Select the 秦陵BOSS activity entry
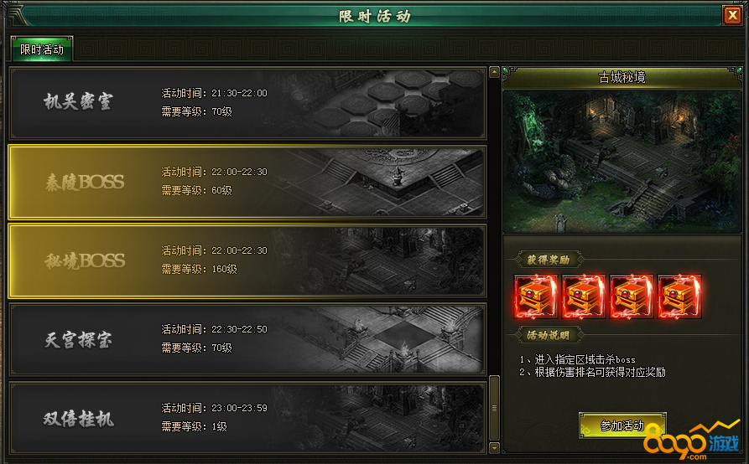 click(247, 182)
